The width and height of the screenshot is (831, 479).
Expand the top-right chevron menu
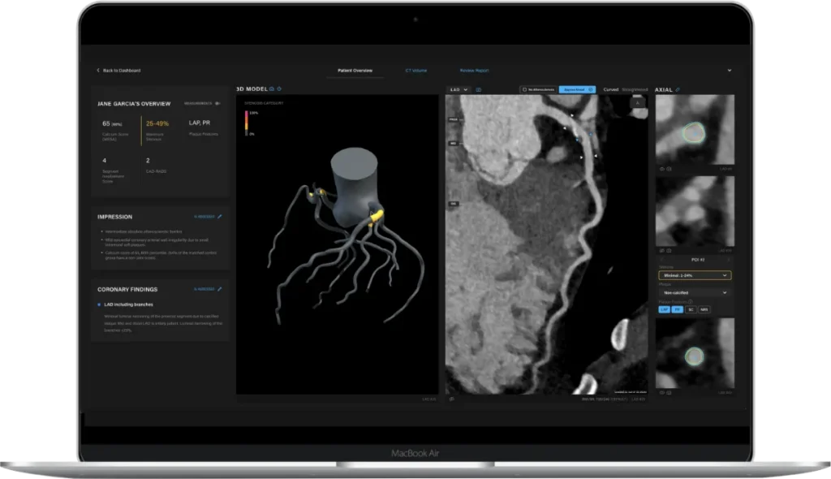point(730,70)
